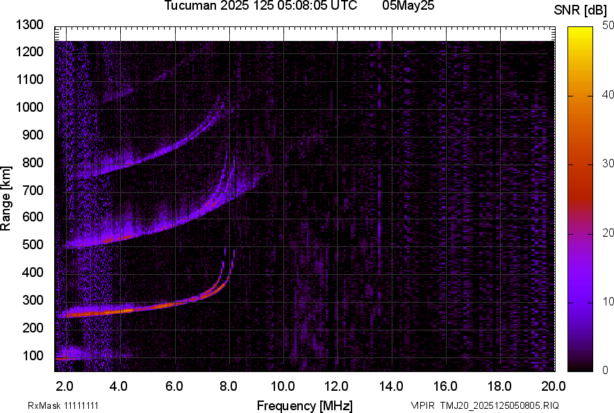The image size is (614, 413).
Task: Click the 1300 range tick label
Action: (30, 25)
